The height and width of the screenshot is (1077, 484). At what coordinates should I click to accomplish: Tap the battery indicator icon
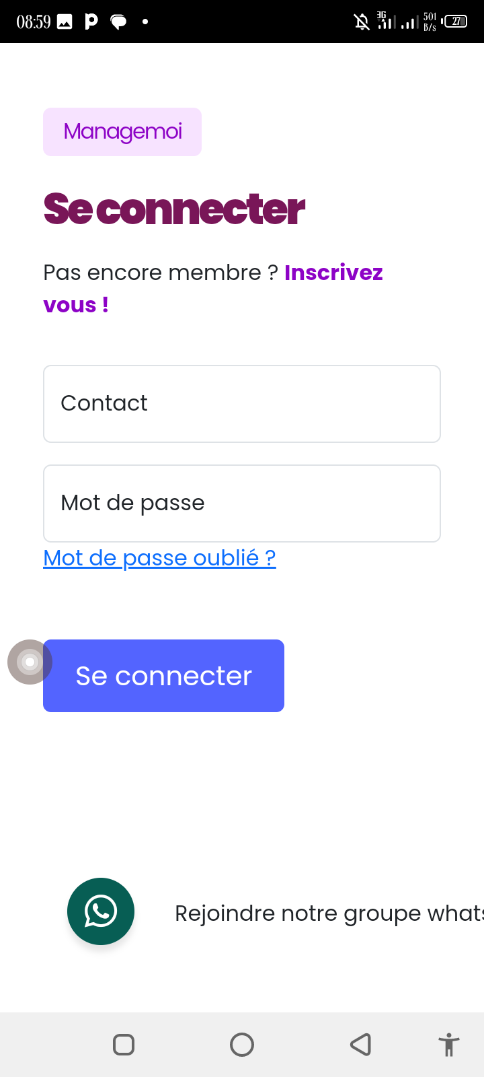456,22
